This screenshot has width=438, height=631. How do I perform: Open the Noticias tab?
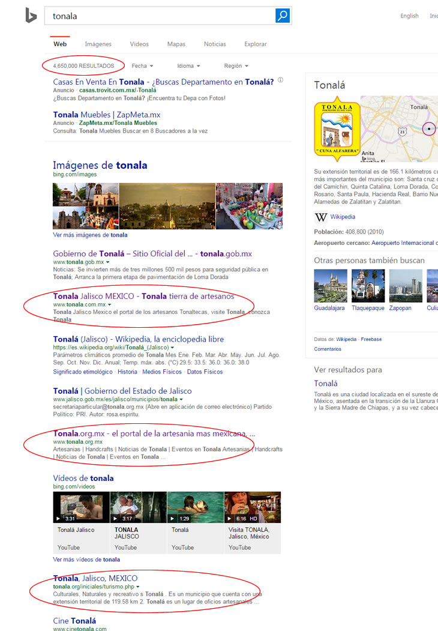(215, 44)
